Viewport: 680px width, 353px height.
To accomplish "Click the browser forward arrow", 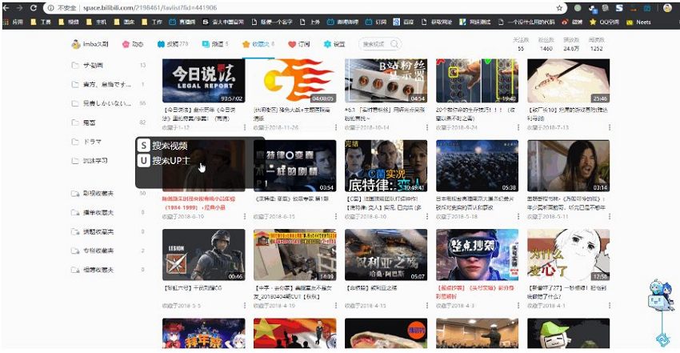I will pyautogui.click(x=19, y=8).
